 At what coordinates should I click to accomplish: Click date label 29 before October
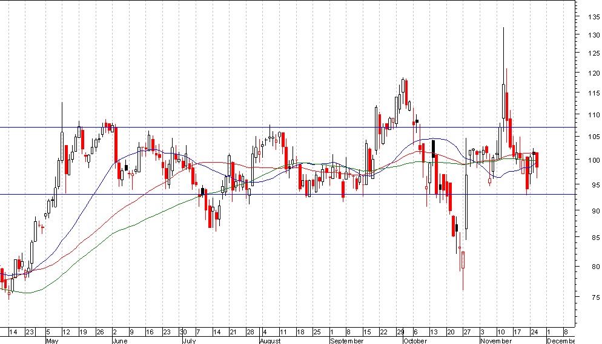coord(400,332)
